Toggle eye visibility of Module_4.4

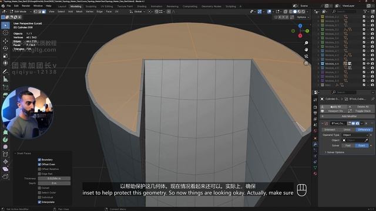pos(368,64)
